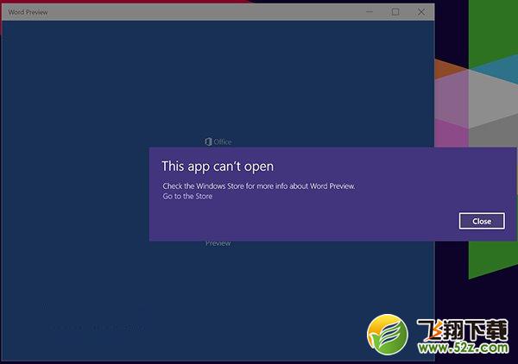The image size is (518, 364).
Task: Open the 'Go to the Store' link
Action: click(x=187, y=197)
